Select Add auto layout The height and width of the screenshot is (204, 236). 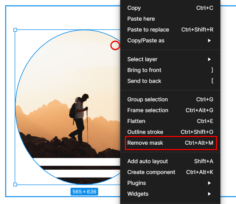click(147, 161)
